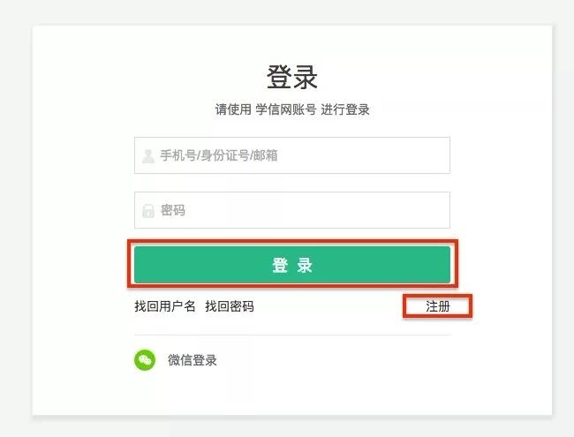Click the 请使用 text in the subtitle
This screenshot has width=574, height=437.
[x=233, y=110]
